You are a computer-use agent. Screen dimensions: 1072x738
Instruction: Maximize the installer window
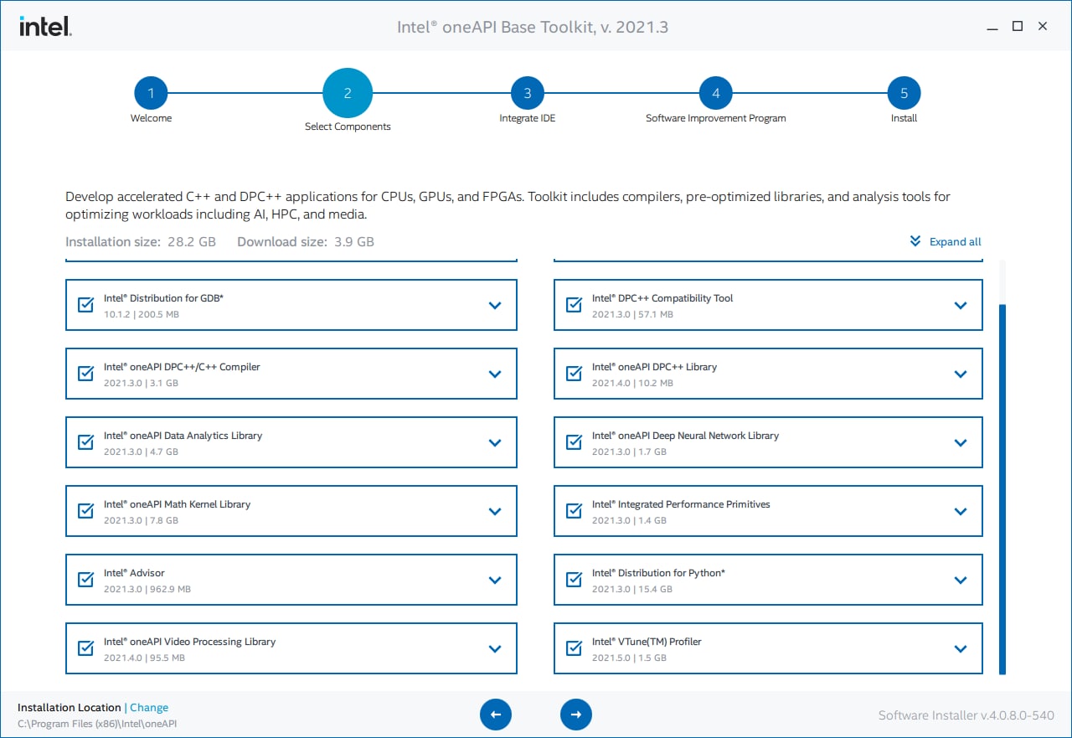(1018, 27)
